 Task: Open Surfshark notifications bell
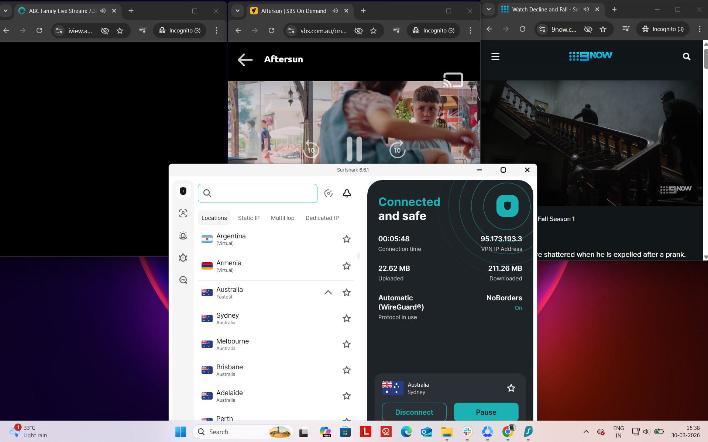347,193
